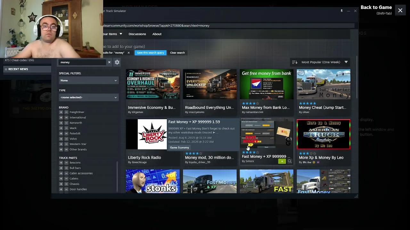Image resolution: width=410 pixels, height=230 pixels.
Task: Visit author ilovechicago profile link
Action: [137, 162]
